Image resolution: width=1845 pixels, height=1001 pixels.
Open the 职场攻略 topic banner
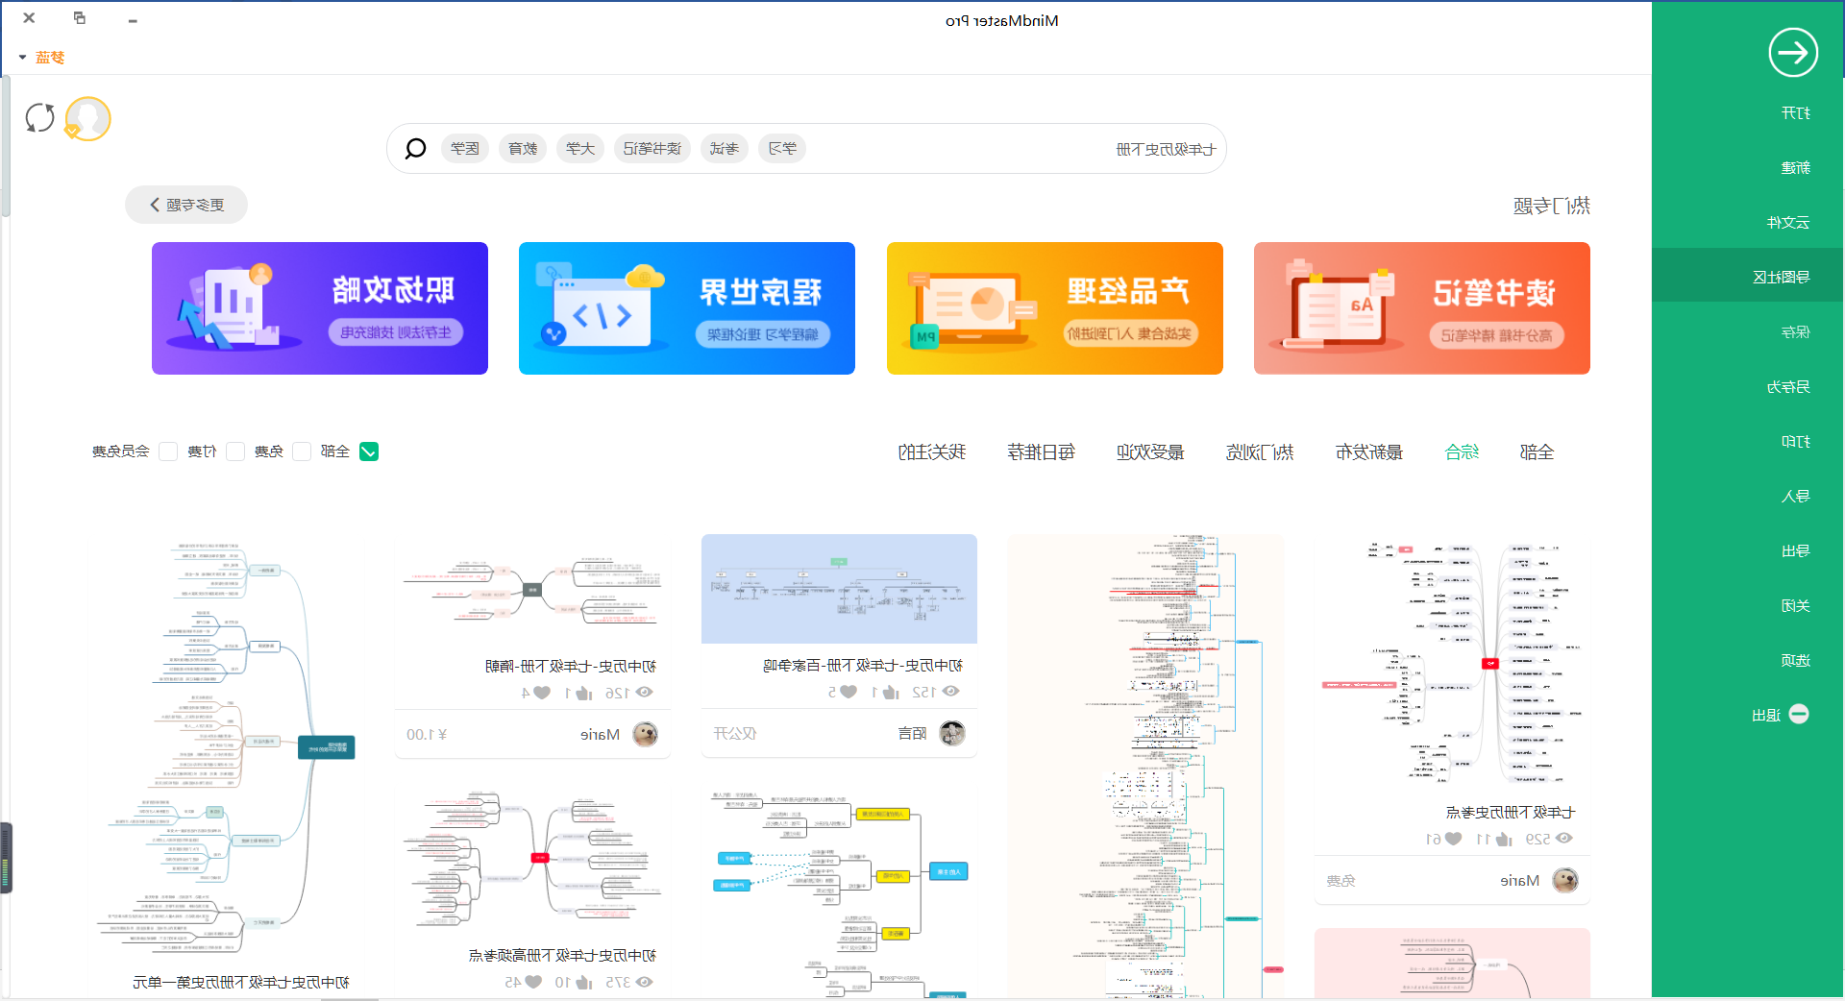pyautogui.click(x=320, y=308)
